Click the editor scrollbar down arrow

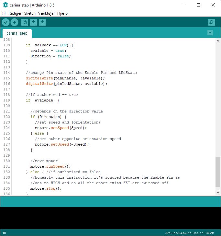(218, 192)
